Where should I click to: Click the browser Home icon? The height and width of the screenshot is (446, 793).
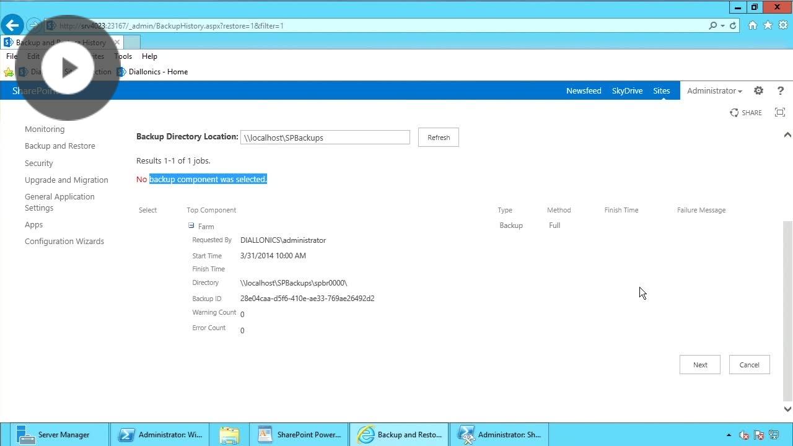coord(752,25)
